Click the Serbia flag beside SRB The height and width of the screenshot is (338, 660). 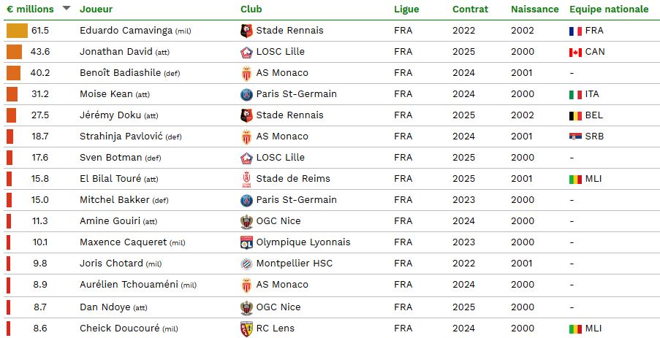coord(575,137)
